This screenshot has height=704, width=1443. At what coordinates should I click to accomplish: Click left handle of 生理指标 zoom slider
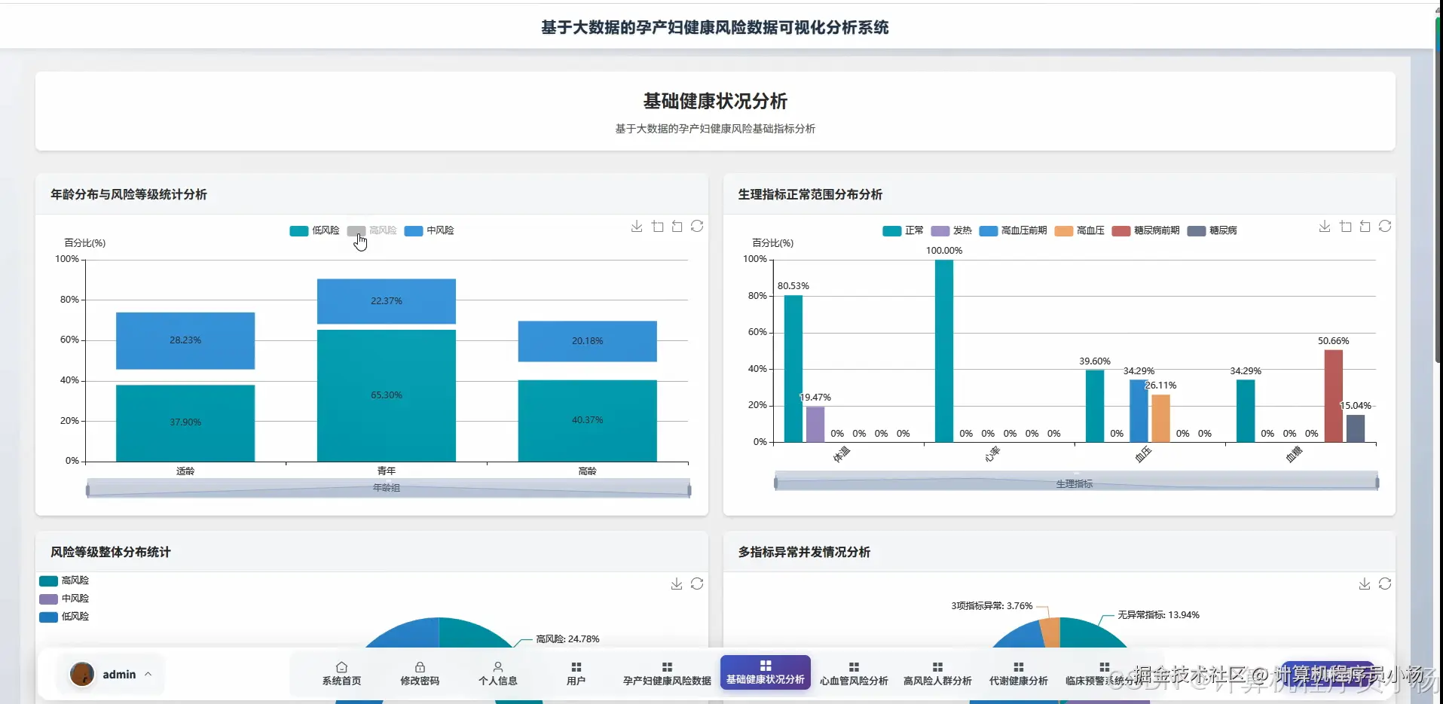pos(775,483)
